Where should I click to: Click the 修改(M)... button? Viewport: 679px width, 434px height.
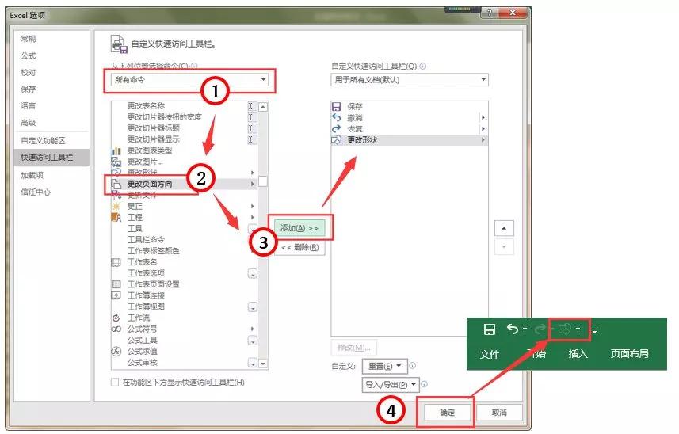pos(354,348)
